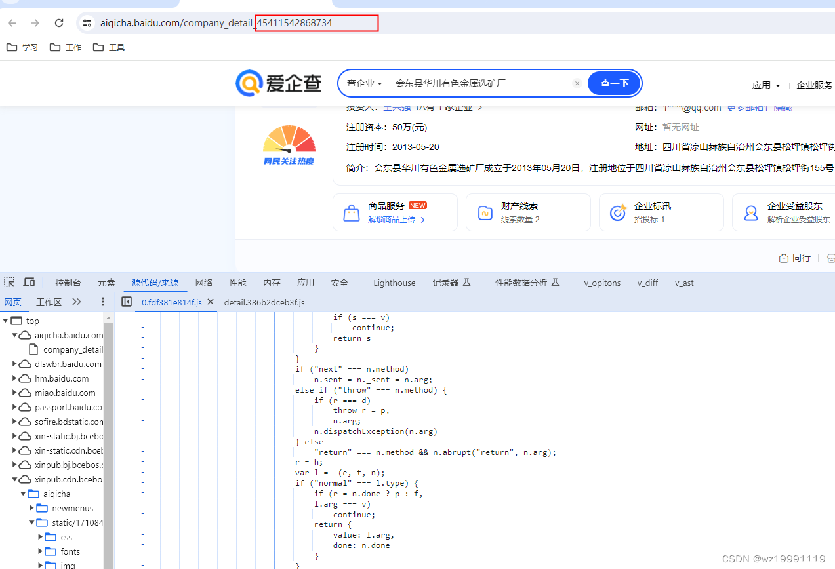Collapse the aiqicha folder in tree

coord(23,494)
